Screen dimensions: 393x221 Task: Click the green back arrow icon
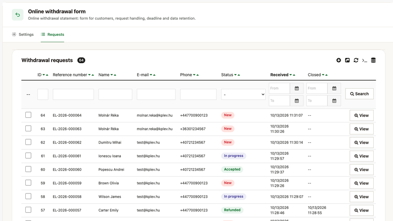pyautogui.click(x=18, y=15)
